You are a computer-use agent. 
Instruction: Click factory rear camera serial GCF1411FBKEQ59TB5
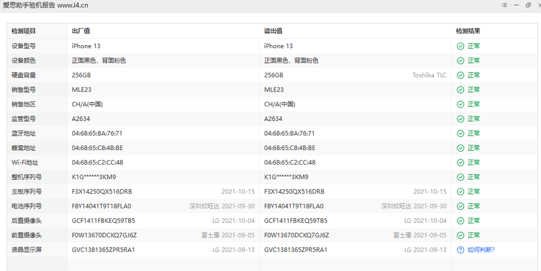pos(103,221)
